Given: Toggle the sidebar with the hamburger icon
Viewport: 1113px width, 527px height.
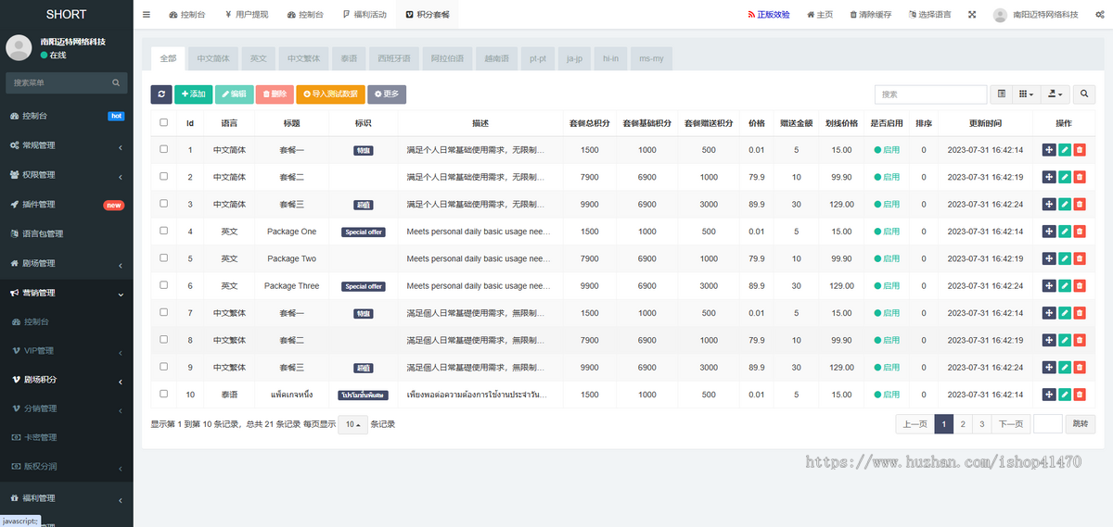Looking at the screenshot, I should coord(147,15).
